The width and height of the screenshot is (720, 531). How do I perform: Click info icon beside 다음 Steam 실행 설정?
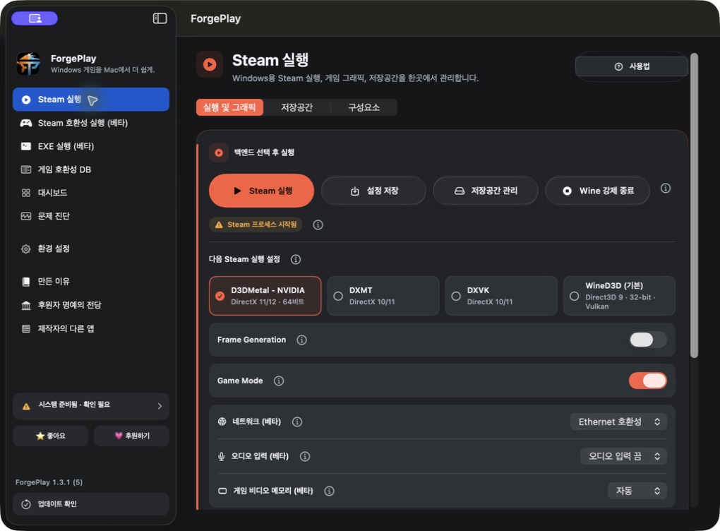click(x=296, y=260)
